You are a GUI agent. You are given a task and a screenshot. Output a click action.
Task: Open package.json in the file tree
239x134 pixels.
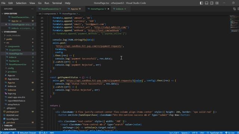[x=12, y=112]
